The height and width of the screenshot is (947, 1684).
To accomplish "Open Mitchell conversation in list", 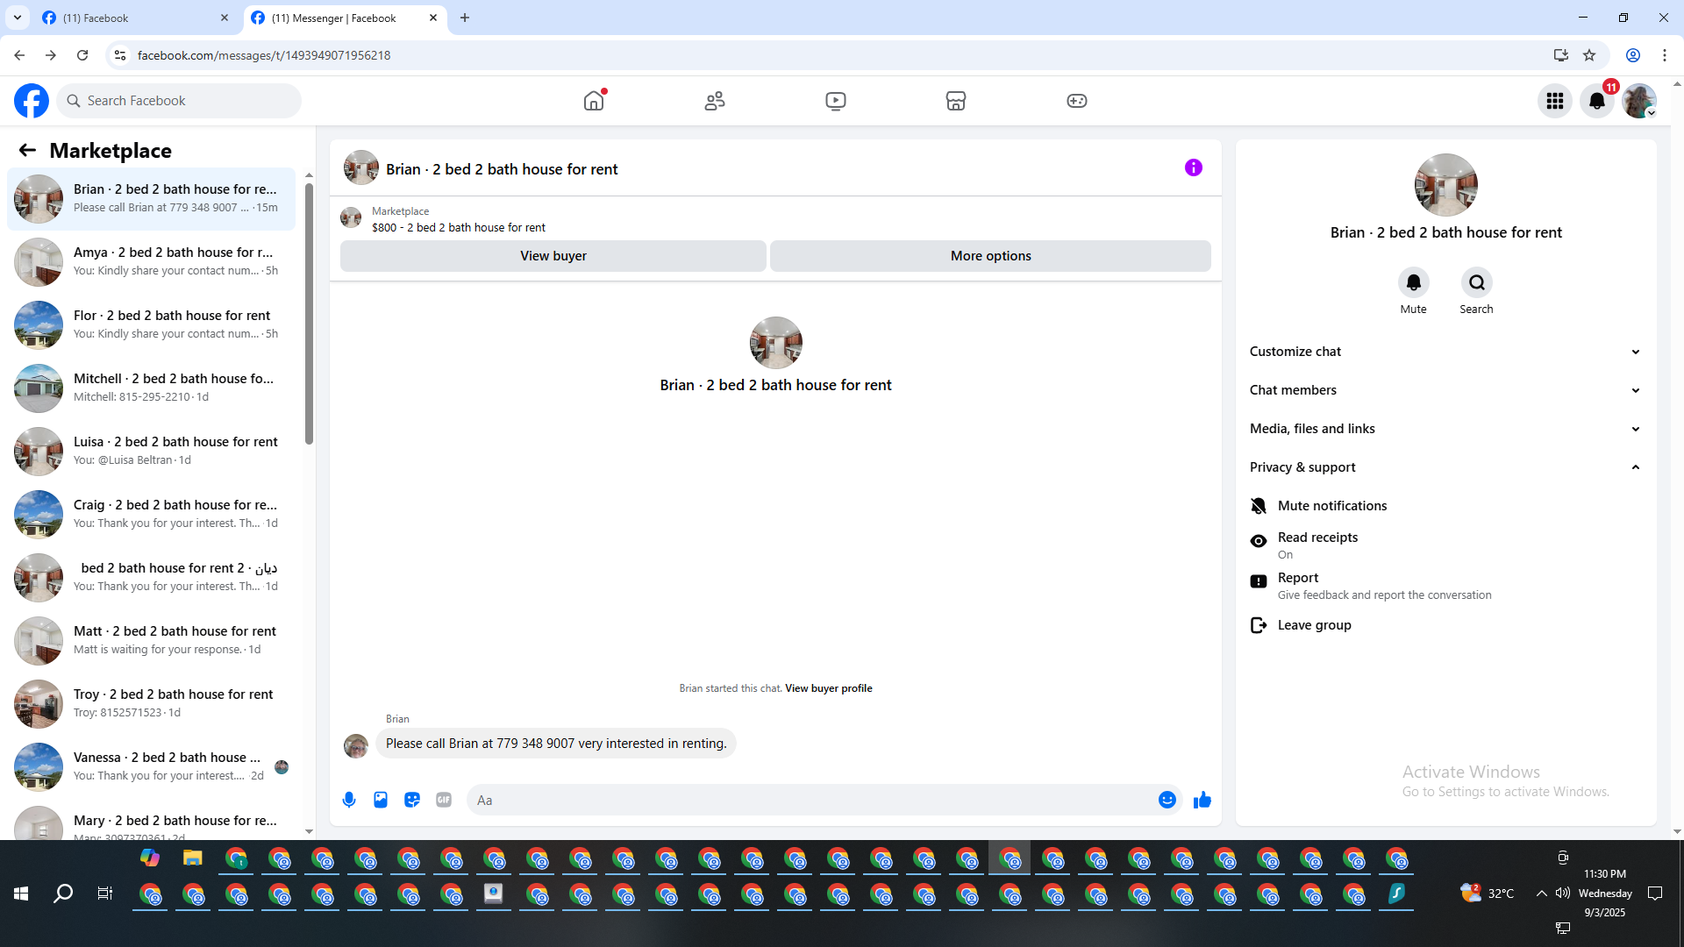I will point(151,388).
